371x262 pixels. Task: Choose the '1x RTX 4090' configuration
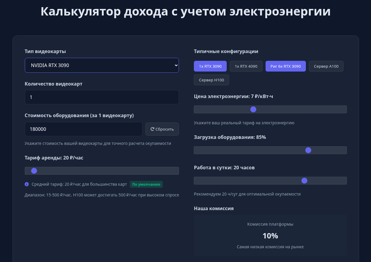pyautogui.click(x=246, y=66)
